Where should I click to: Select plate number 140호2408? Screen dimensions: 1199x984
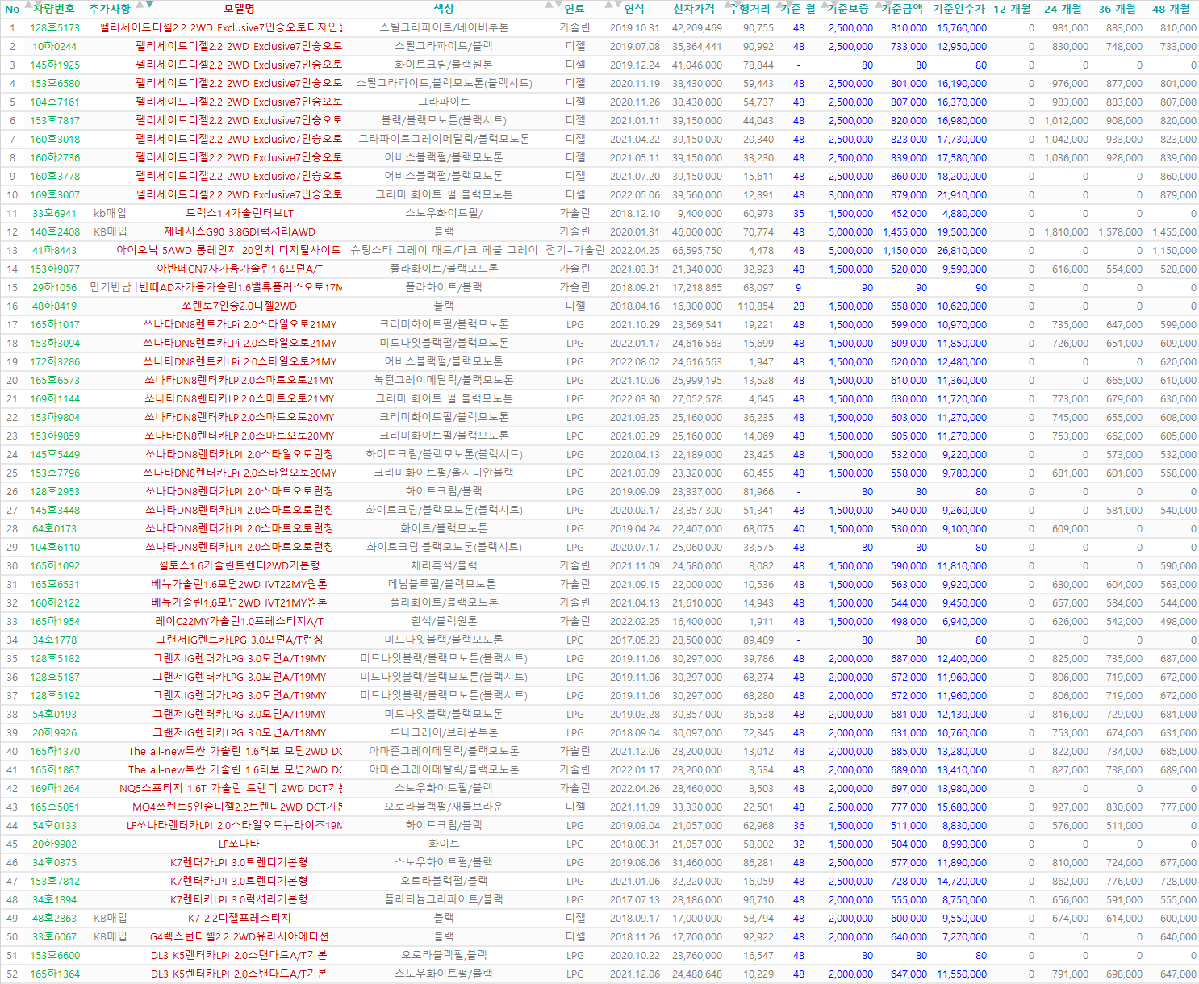point(55,231)
